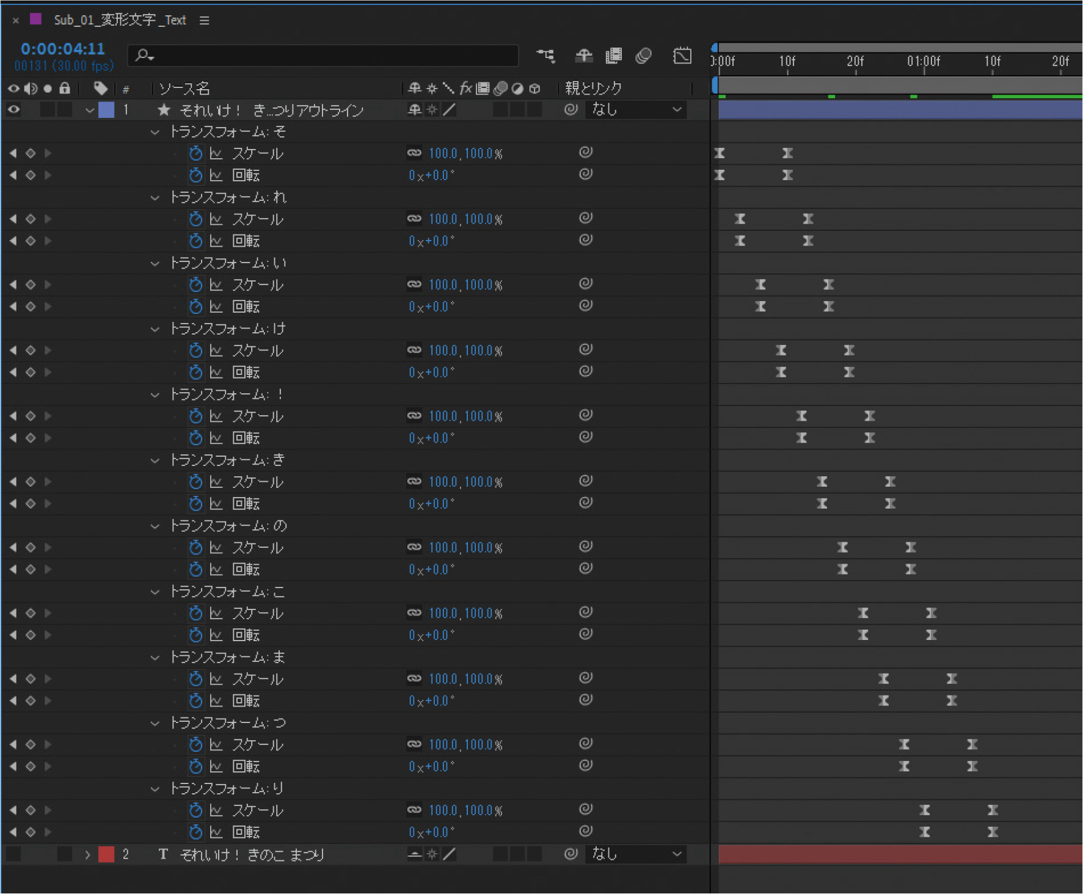The height and width of the screenshot is (894, 1083).
Task: Click scale value 100.0 of トランスフォーム: の
Action: click(x=443, y=548)
